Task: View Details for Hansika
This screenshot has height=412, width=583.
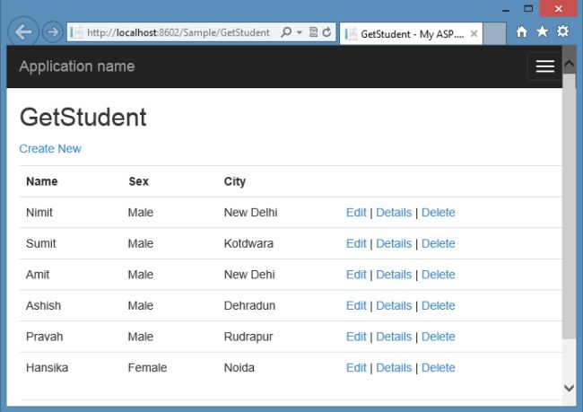Action: (394, 368)
